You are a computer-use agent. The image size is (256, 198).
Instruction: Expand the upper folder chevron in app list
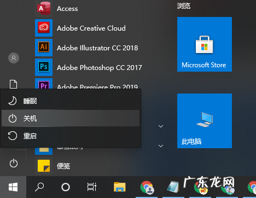point(161,126)
